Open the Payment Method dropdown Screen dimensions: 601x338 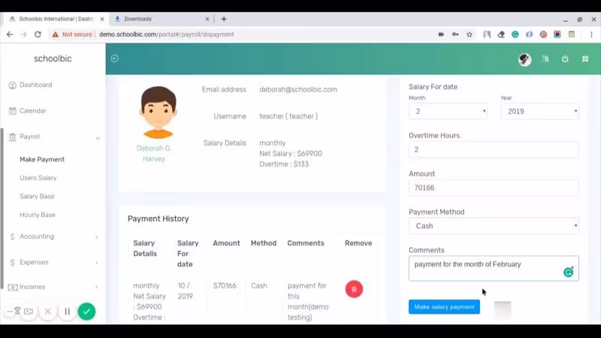pyautogui.click(x=494, y=226)
